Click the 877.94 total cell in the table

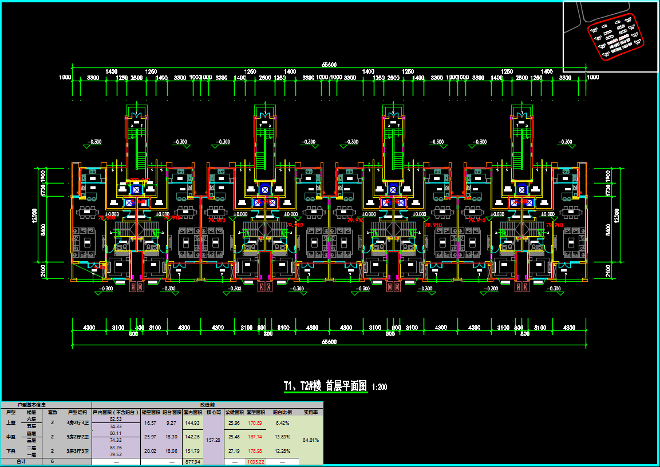coord(192,461)
